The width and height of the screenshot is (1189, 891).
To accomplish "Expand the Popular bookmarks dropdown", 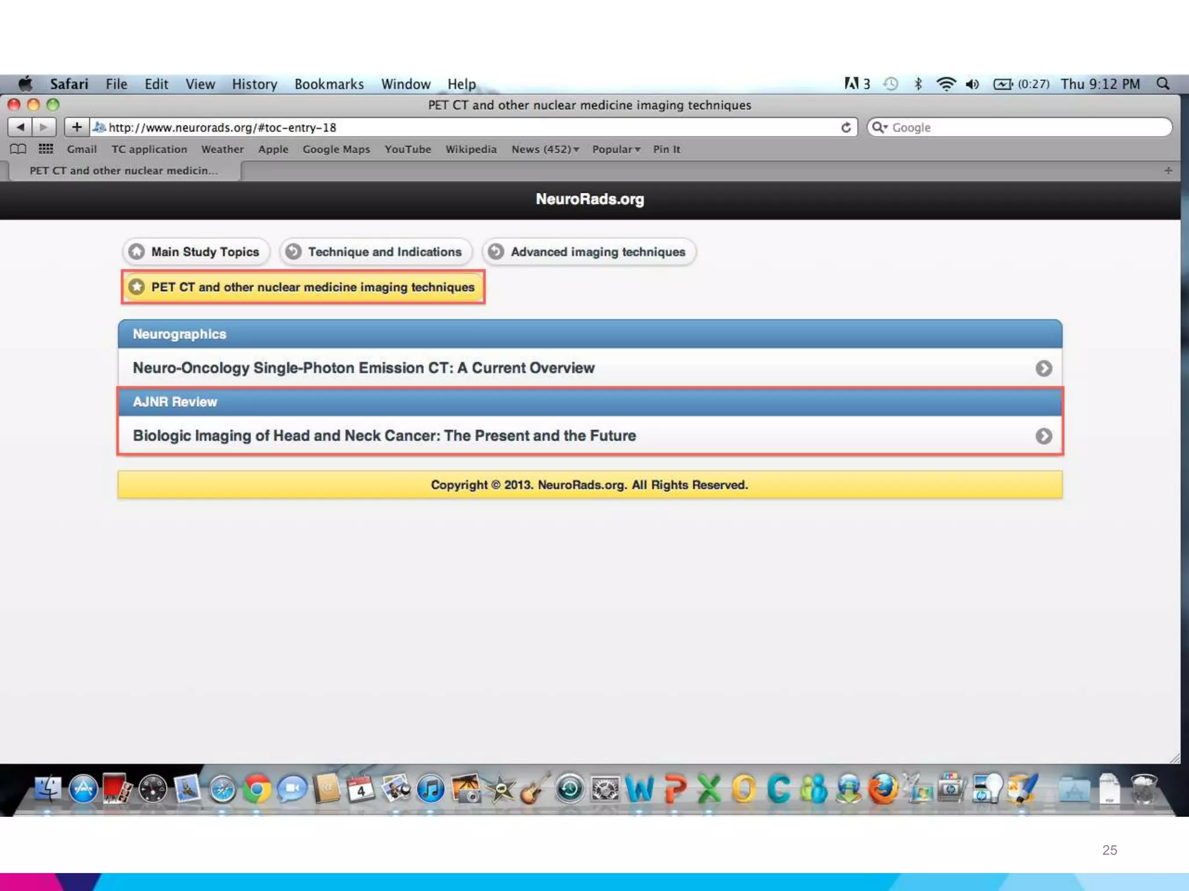I will pyautogui.click(x=615, y=149).
